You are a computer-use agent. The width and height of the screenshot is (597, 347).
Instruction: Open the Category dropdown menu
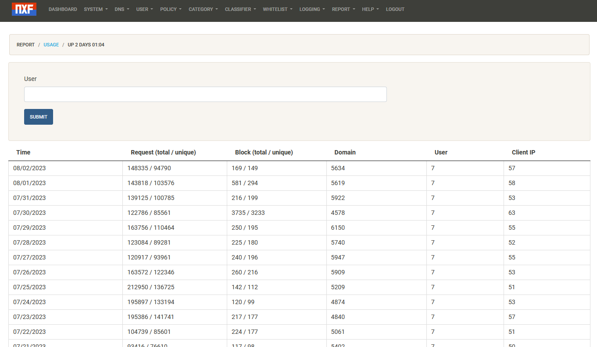pos(203,9)
